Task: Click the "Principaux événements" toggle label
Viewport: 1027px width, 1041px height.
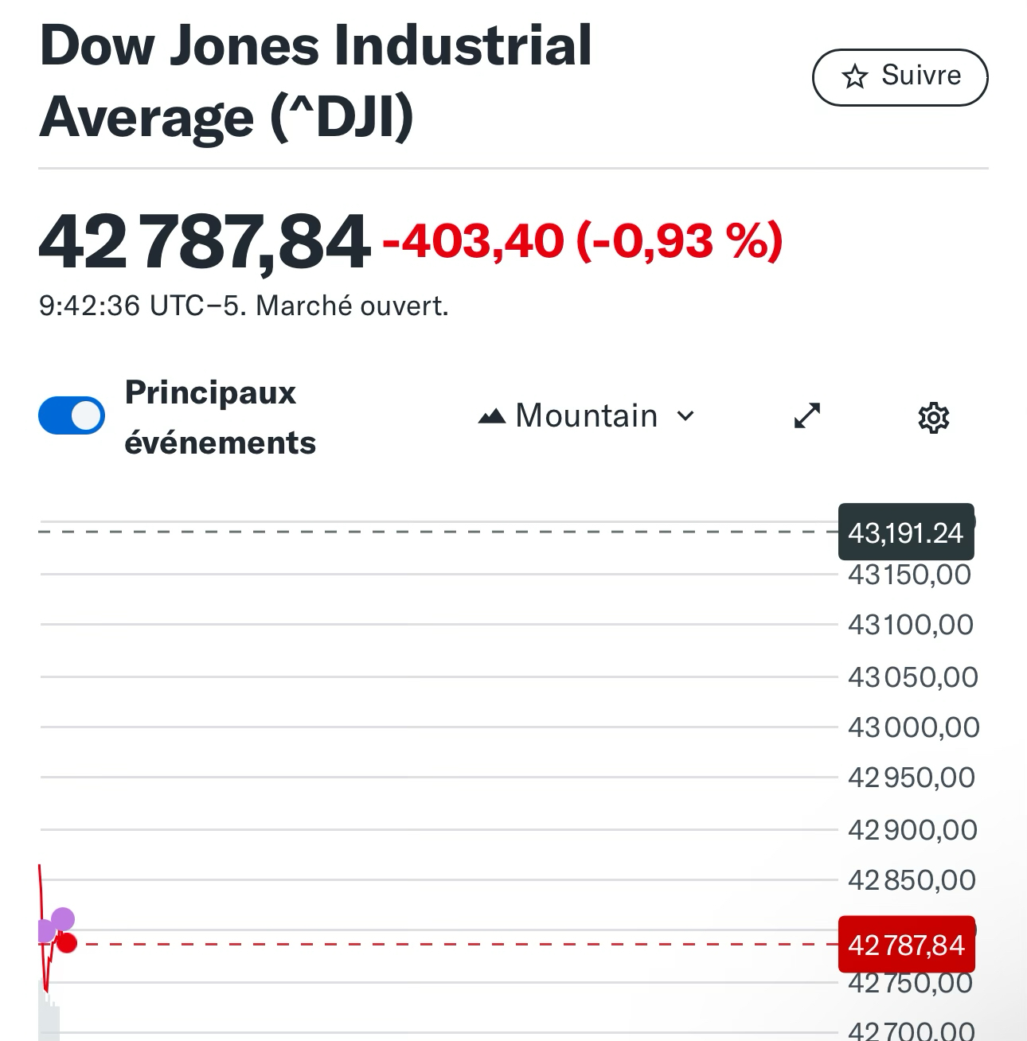Action: [220, 417]
